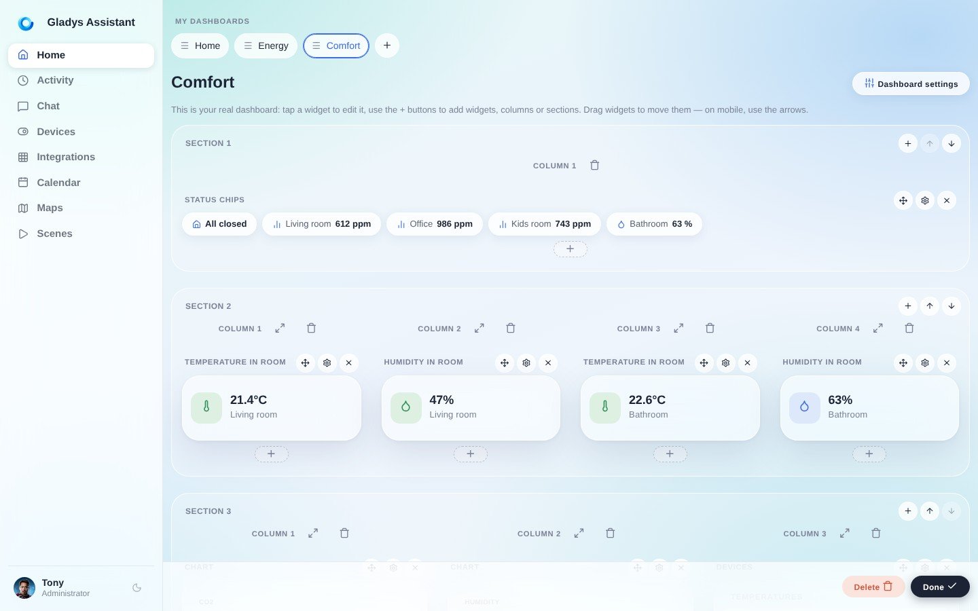
Task: Click the All closed status chip
Action: coord(219,224)
